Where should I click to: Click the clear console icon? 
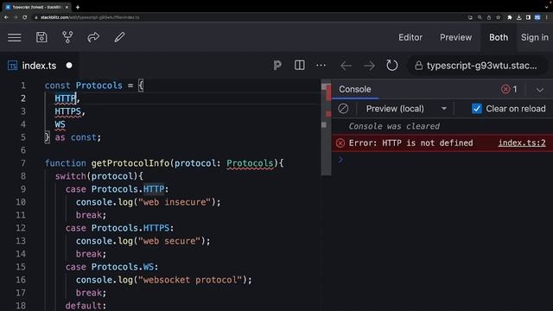point(343,109)
